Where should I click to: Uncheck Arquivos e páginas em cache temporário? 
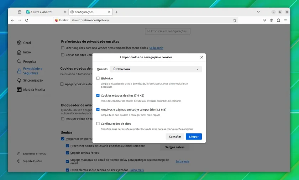[x=98, y=109]
